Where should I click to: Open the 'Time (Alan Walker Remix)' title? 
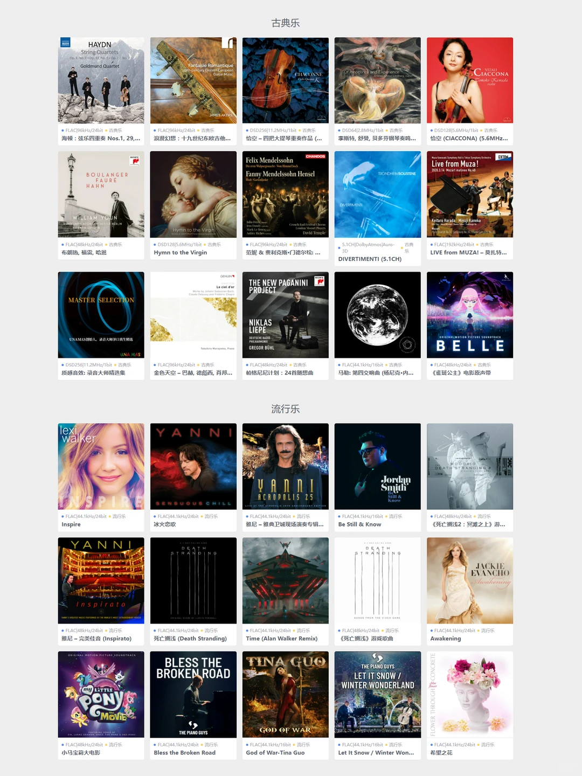coord(282,639)
